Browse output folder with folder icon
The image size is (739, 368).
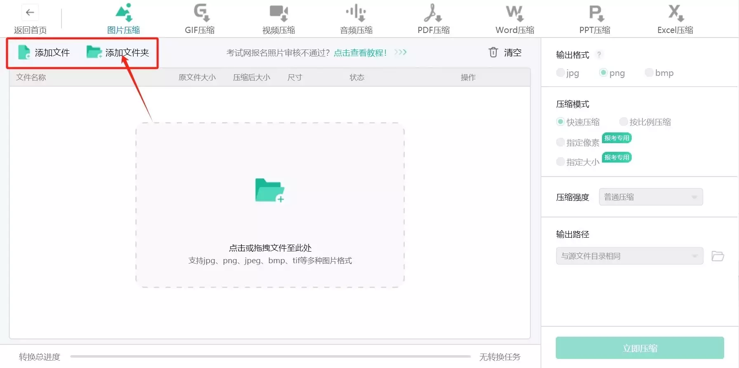(718, 256)
